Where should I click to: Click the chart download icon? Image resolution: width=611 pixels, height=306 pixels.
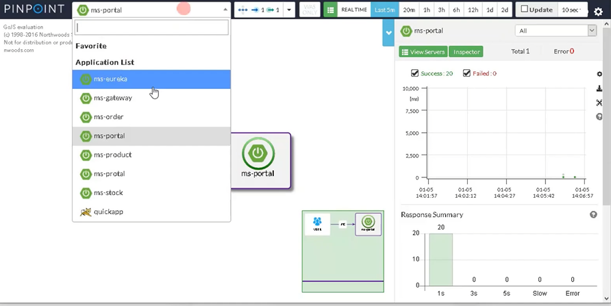click(x=599, y=89)
